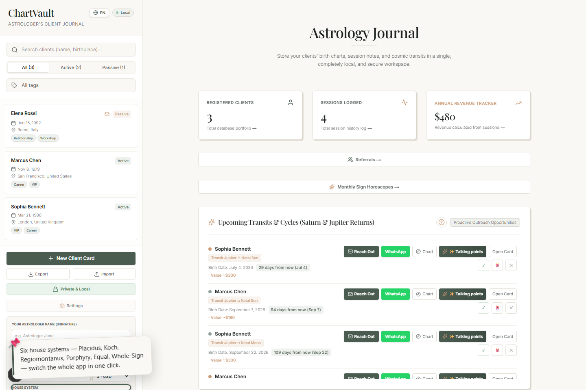
Task: Focus the Search clients input field
Action: (x=71, y=50)
